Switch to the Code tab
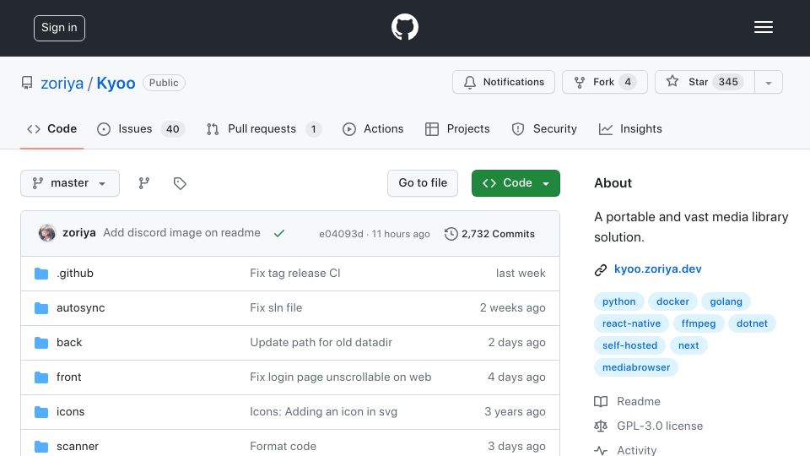 (51, 128)
